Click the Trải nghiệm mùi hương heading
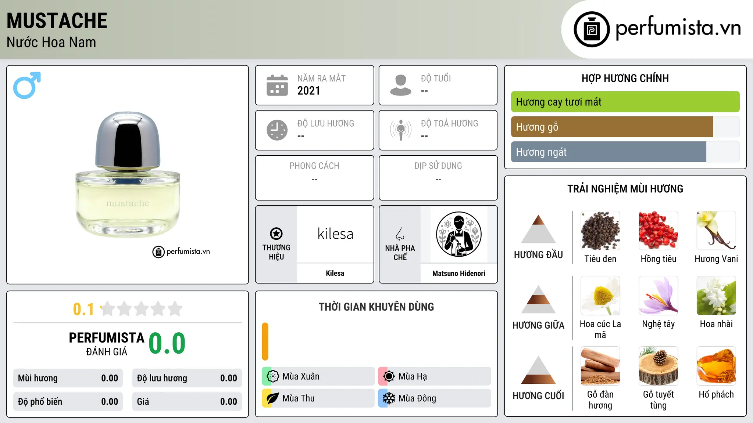Image resolution: width=753 pixels, height=423 pixels. pyautogui.click(x=625, y=189)
